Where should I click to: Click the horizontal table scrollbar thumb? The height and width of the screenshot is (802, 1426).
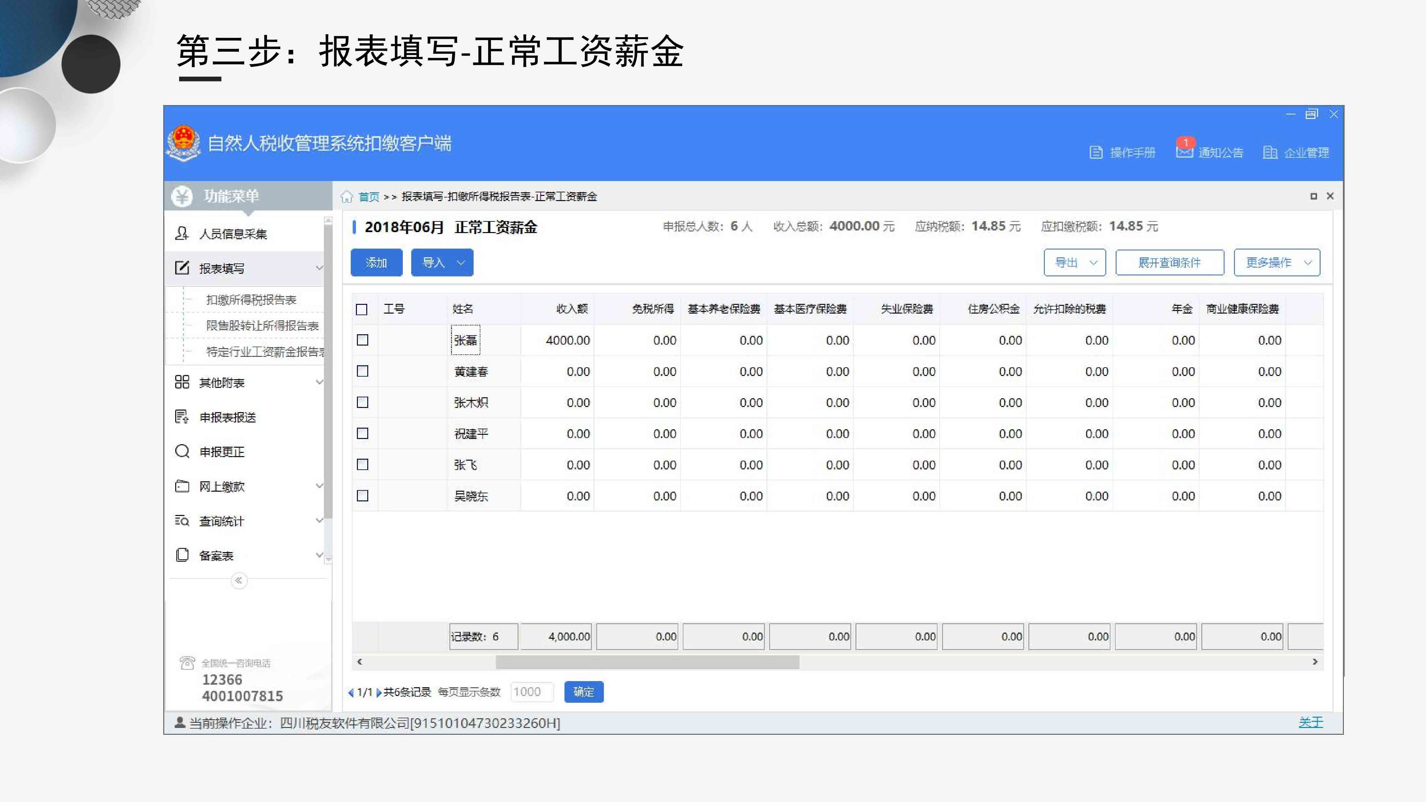(x=647, y=662)
